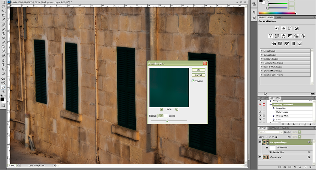Switch to the Channels tab
The image size is (316, 170).
pyautogui.click(x=274, y=128)
